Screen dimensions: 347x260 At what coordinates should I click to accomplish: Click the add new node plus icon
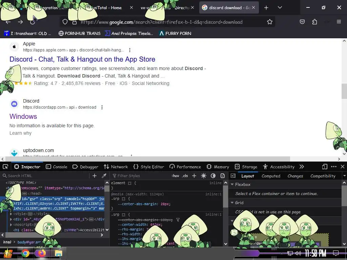95,176
